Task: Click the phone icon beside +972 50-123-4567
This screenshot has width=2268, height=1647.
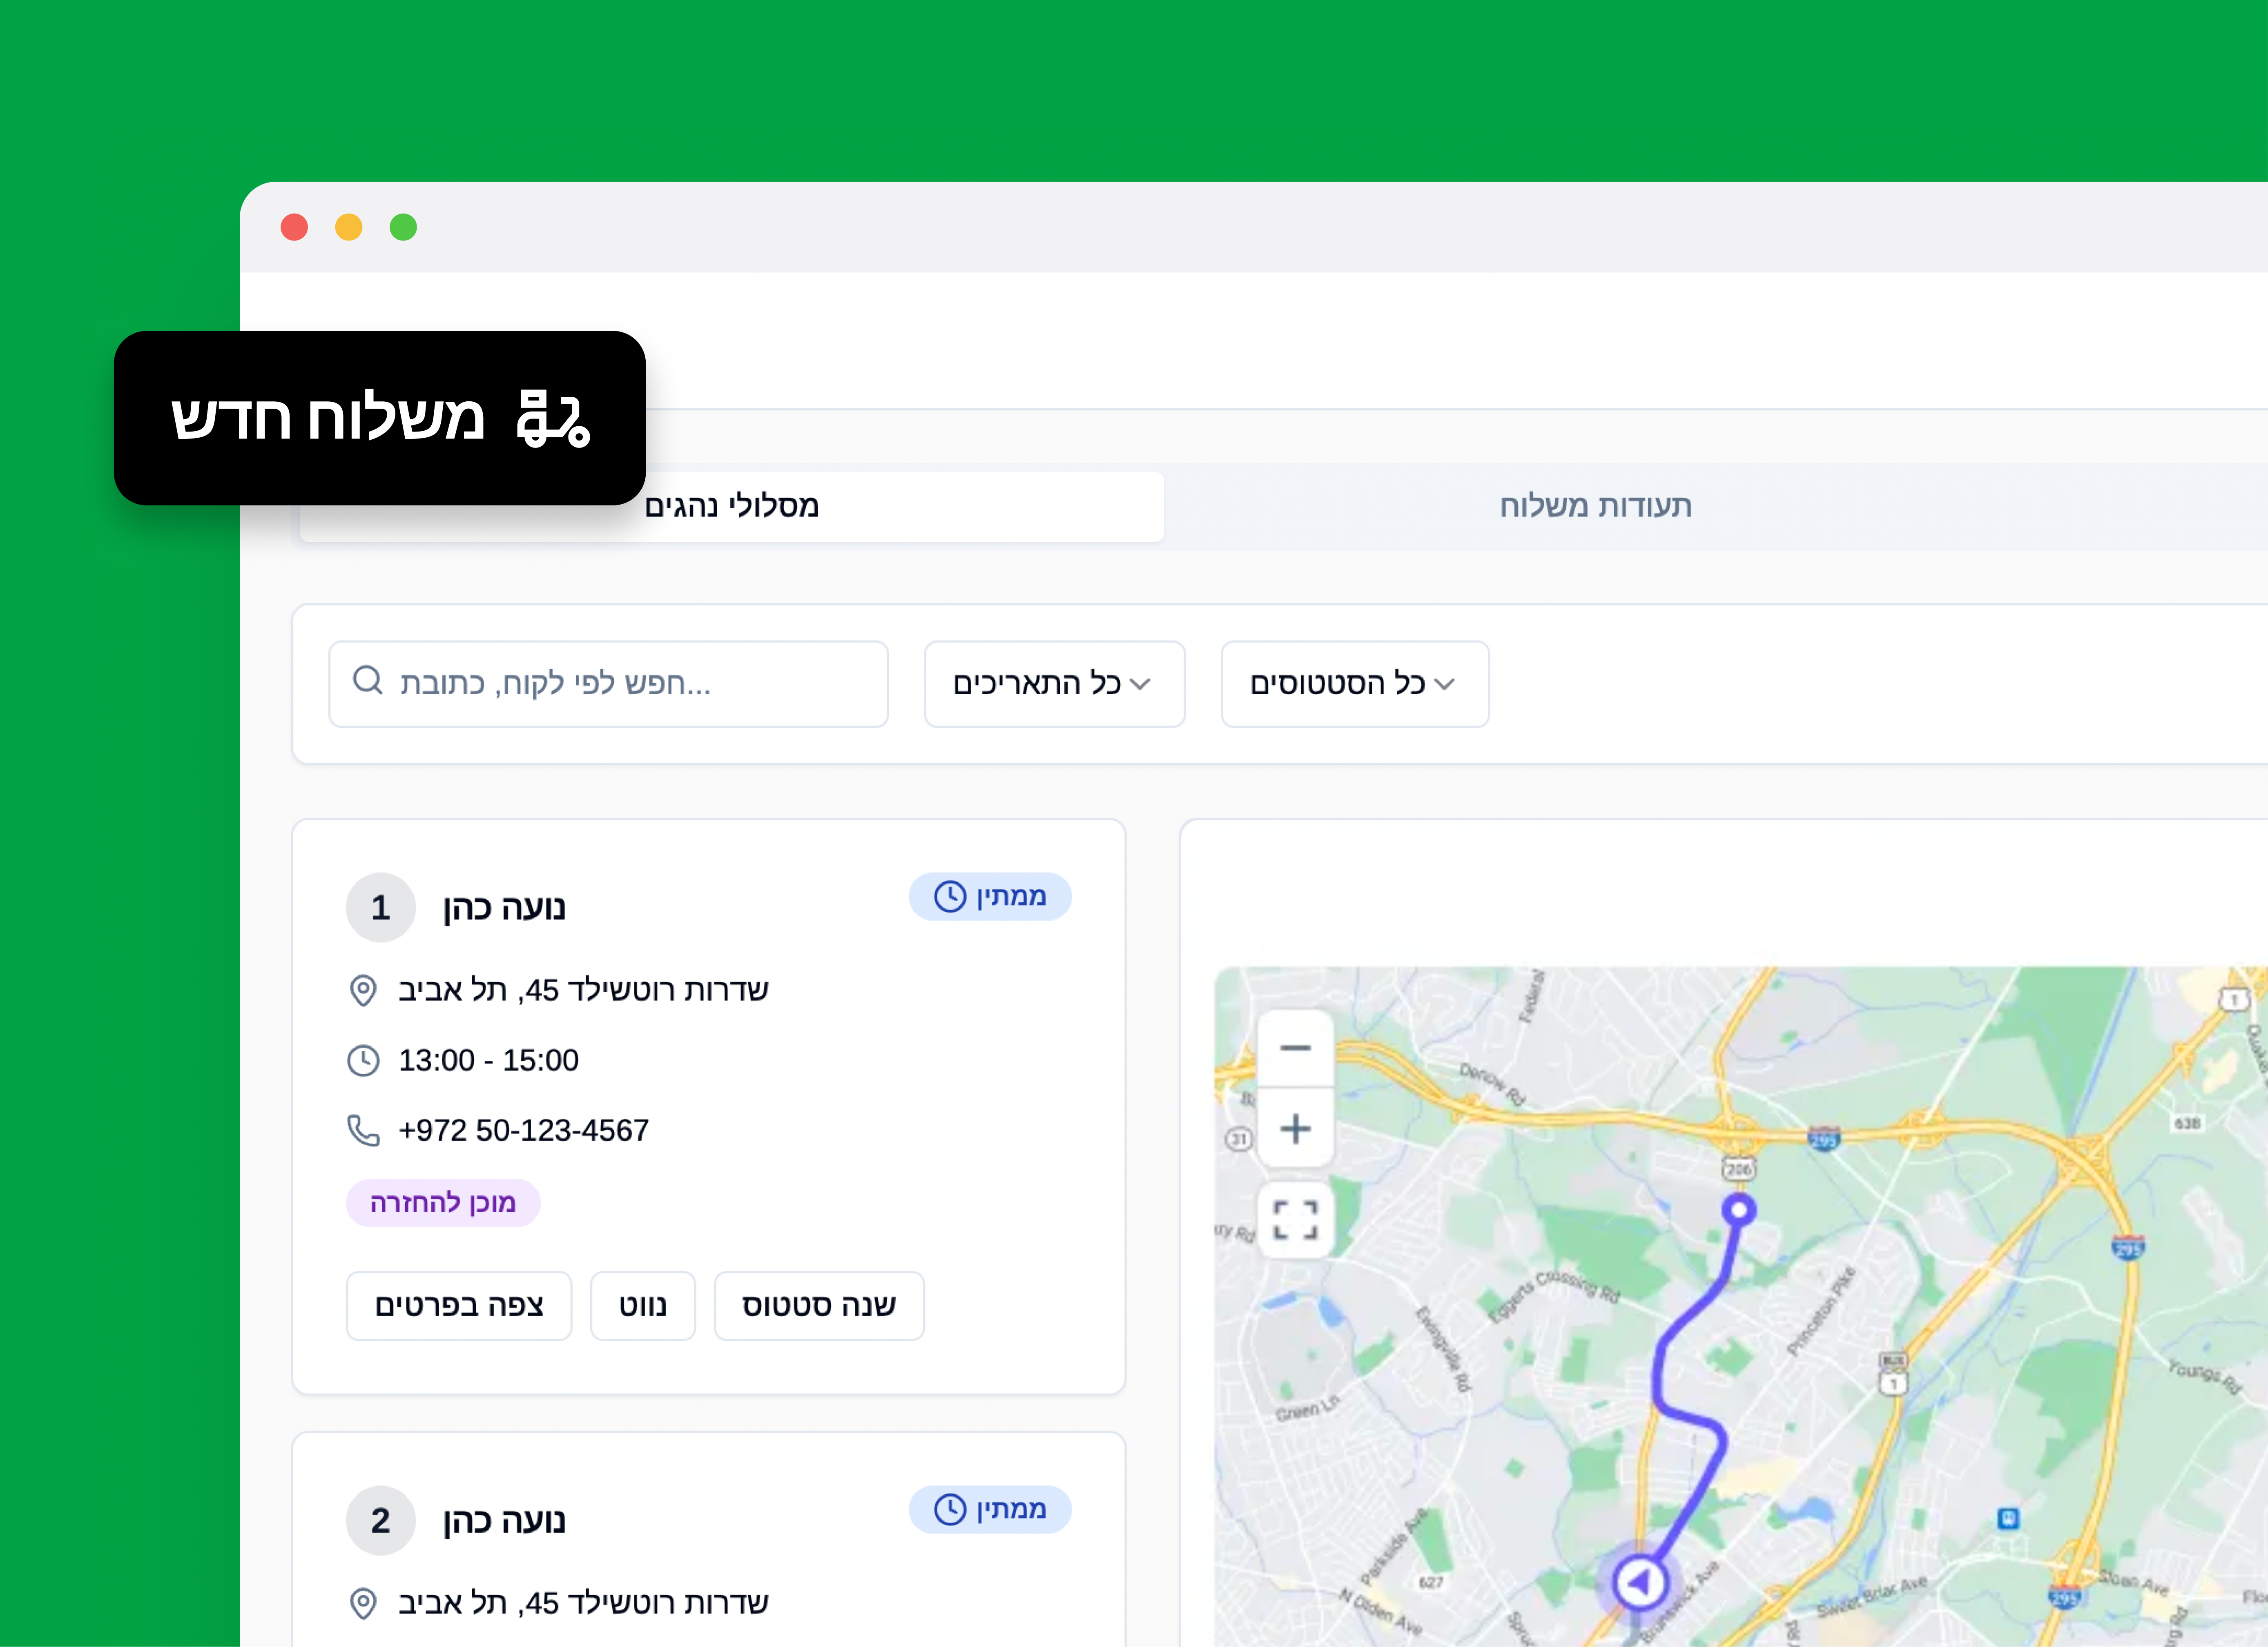Action: coord(363,1129)
